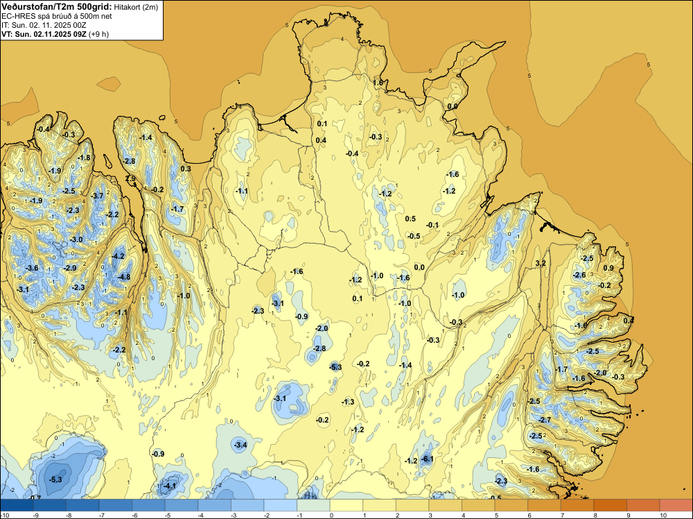Click the -3.7 temperature value

pos(97,196)
